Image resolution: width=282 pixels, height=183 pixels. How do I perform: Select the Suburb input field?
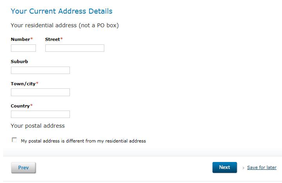tap(40, 70)
